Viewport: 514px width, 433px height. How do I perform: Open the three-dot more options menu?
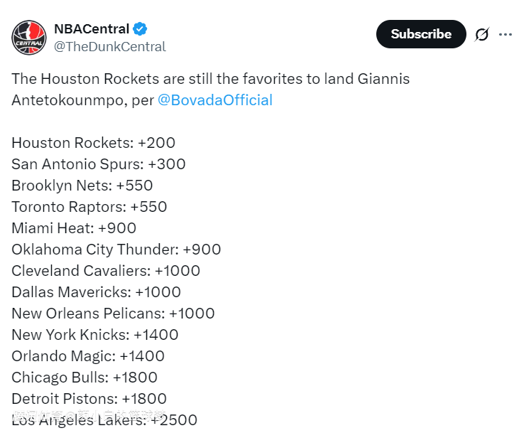click(x=504, y=34)
